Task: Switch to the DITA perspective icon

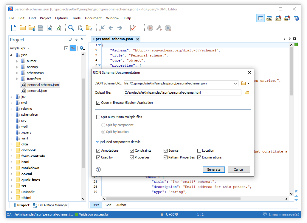Action: click(x=269, y=18)
